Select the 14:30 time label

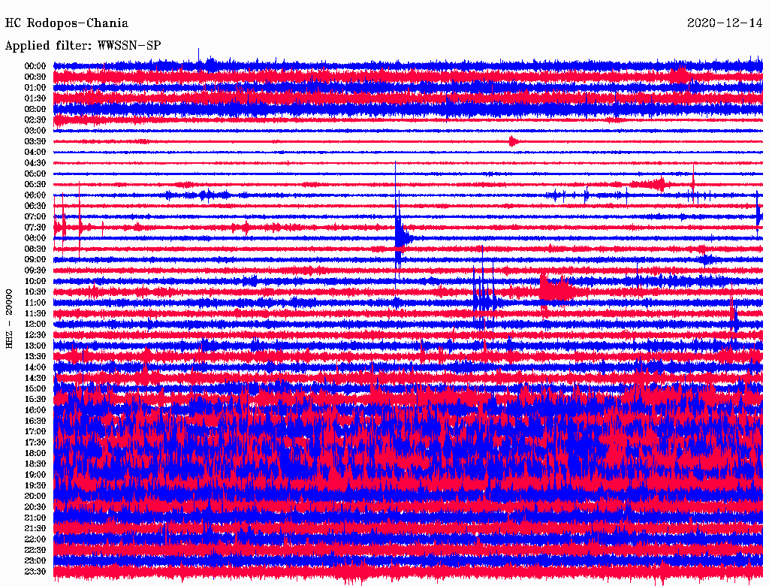(35, 378)
